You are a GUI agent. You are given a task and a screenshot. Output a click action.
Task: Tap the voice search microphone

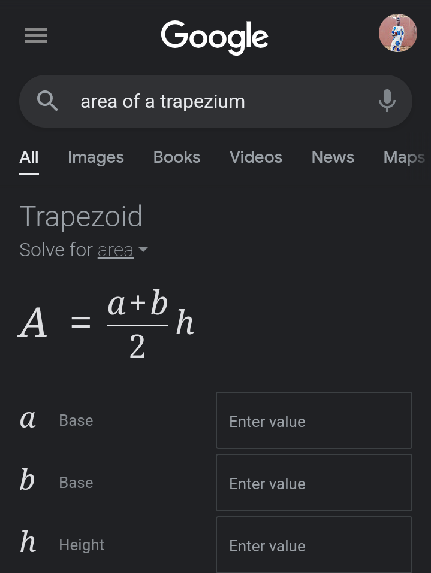tap(387, 101)
